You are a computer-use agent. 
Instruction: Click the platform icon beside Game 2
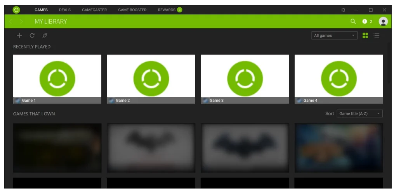pos(111,101)
